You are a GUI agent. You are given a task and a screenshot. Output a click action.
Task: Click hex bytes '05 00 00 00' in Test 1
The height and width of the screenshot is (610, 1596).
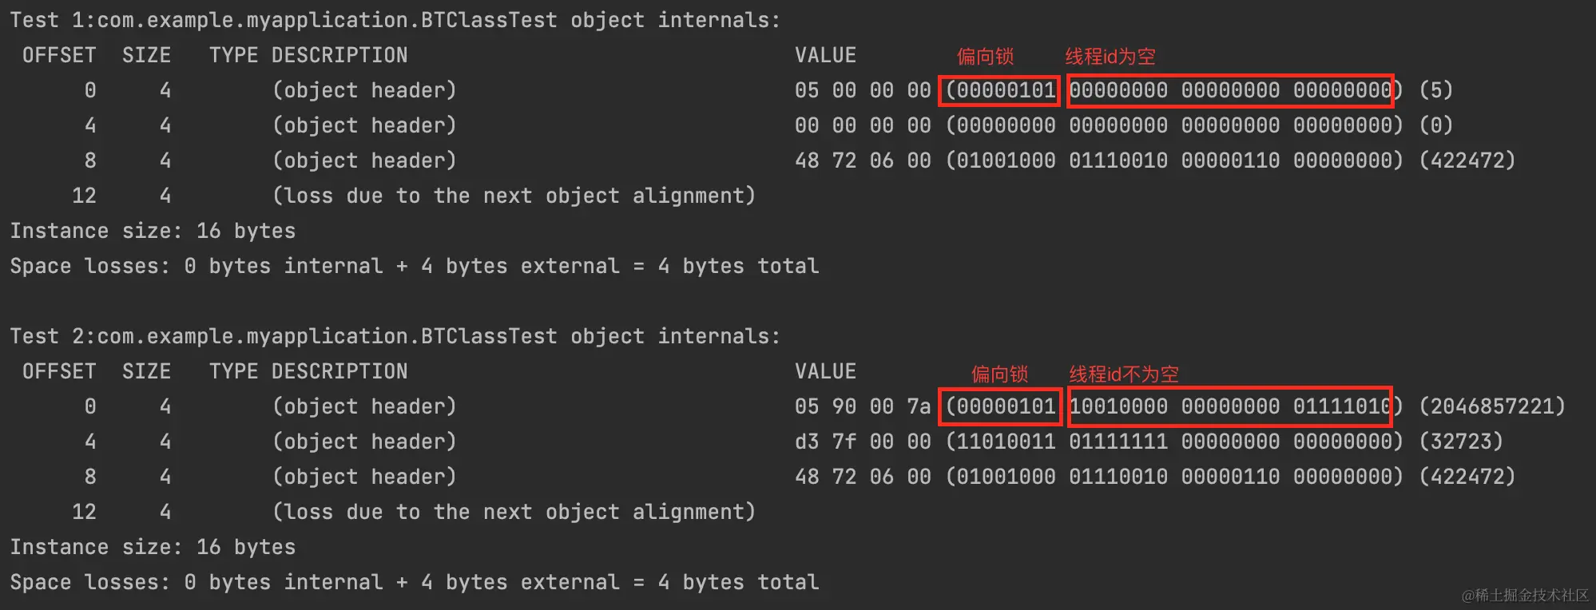863,90
